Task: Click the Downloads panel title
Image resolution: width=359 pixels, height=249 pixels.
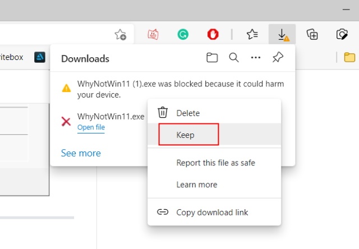Action: tap(85, 59)
